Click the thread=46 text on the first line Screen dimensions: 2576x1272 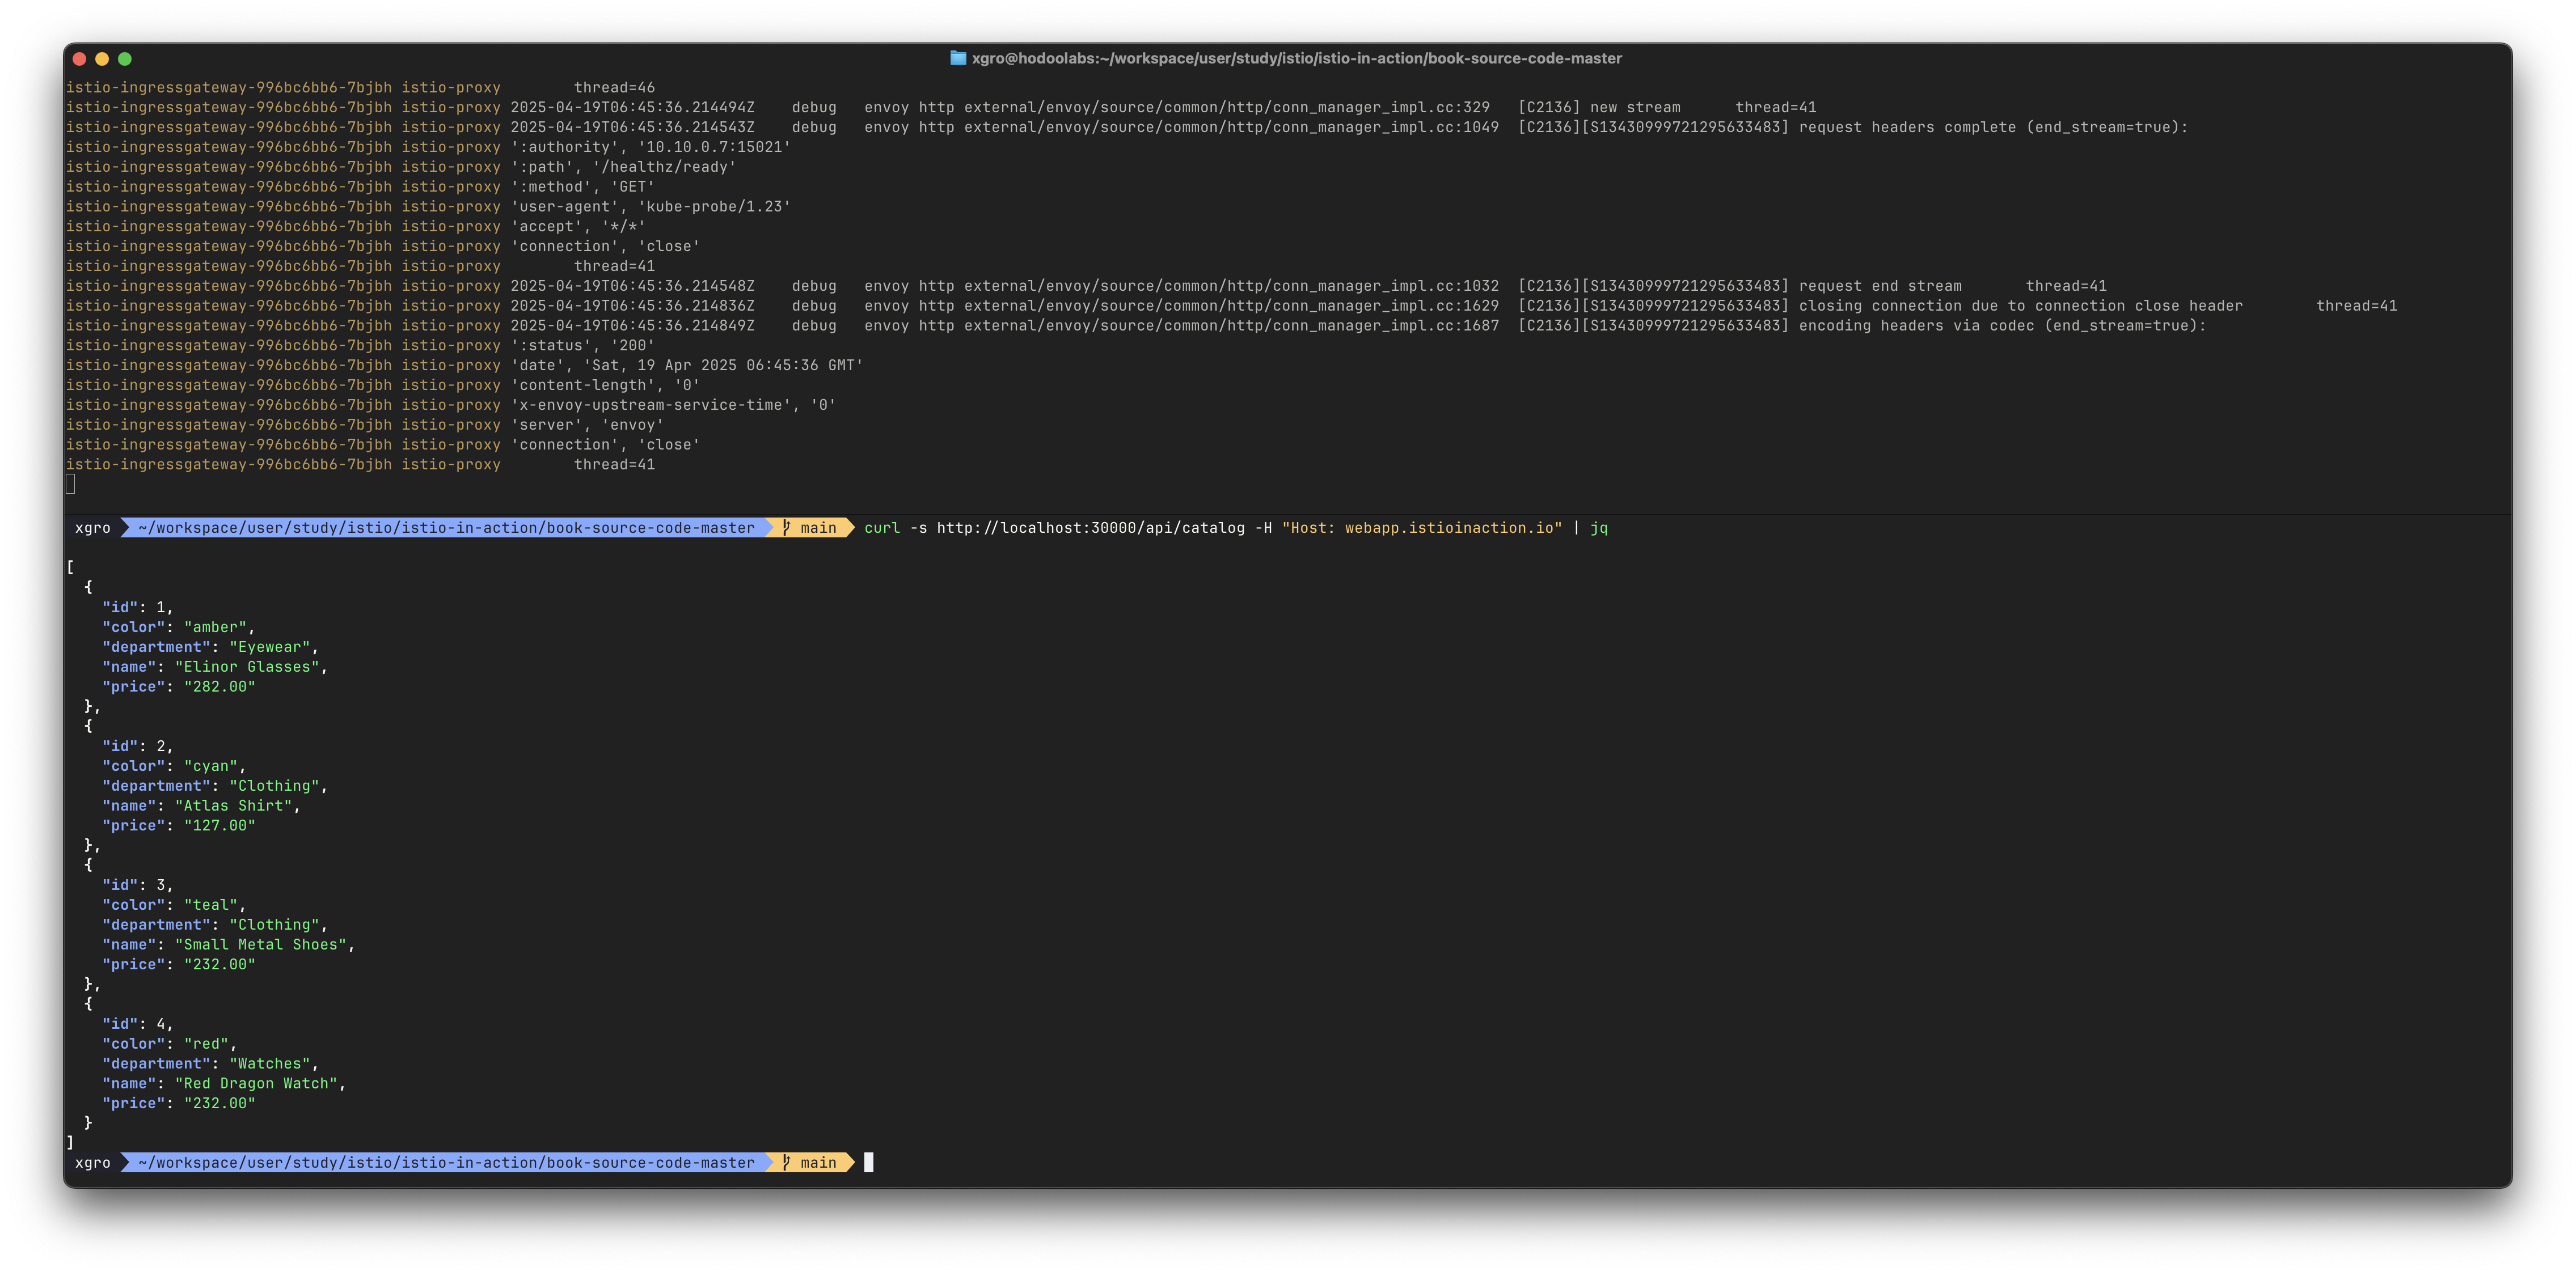614,87
